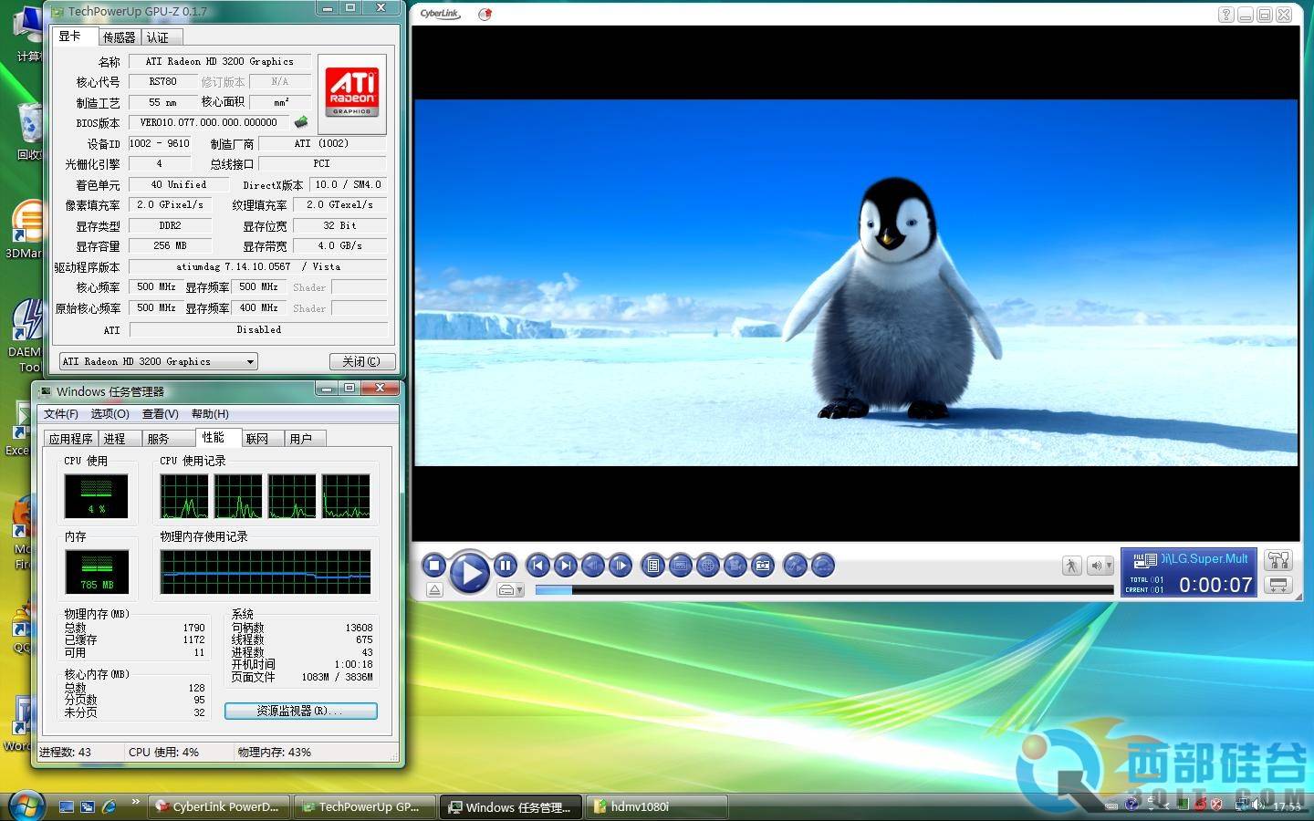Open the 帮助(H) menu in Task Manager

210,414
